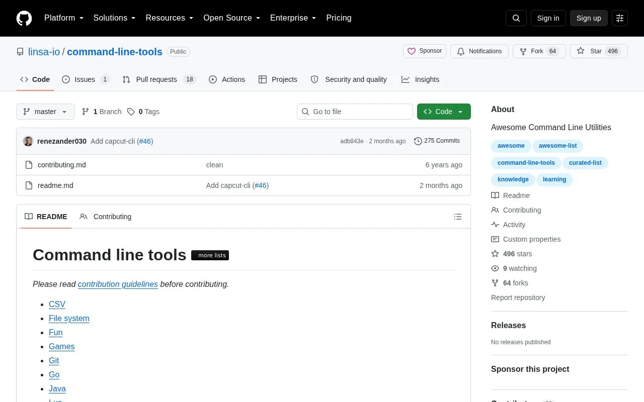
Task: Star the repository
Action: [x=599, y=51]
